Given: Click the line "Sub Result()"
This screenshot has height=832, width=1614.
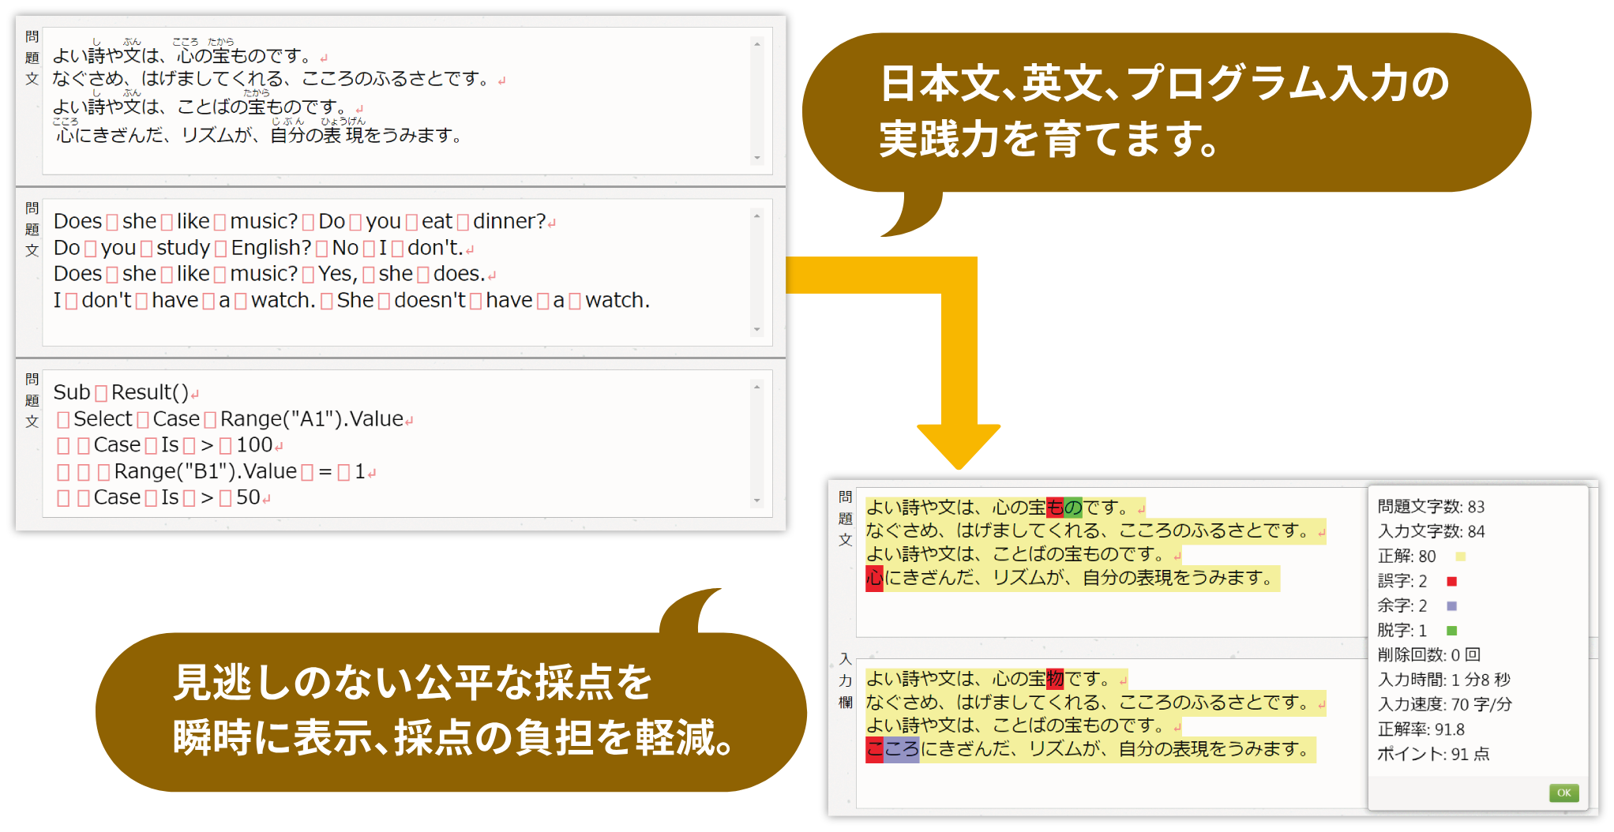Looking at the screenshot, I should point(126,392).
